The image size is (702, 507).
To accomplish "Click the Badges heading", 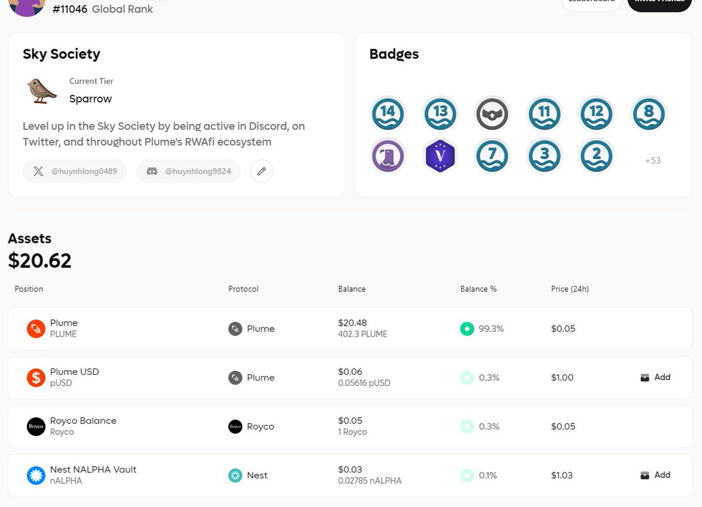I will tap(394, 54).
